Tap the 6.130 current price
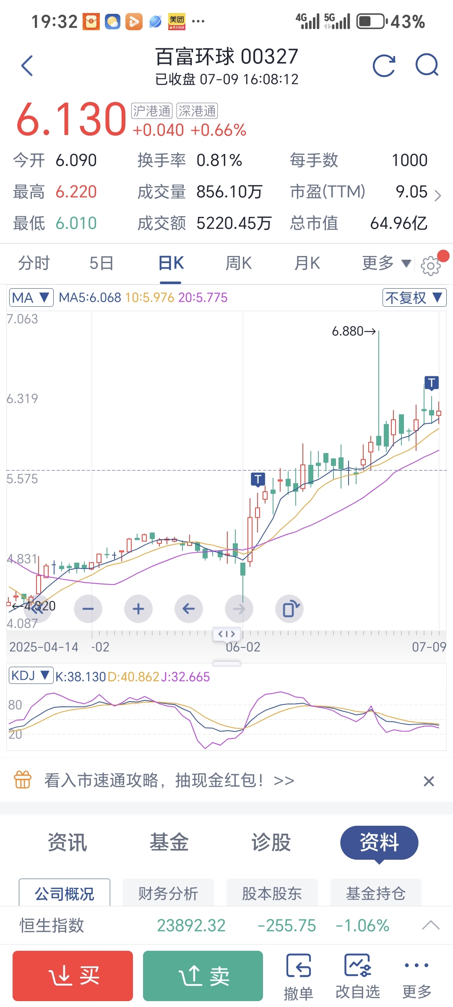 71,119
